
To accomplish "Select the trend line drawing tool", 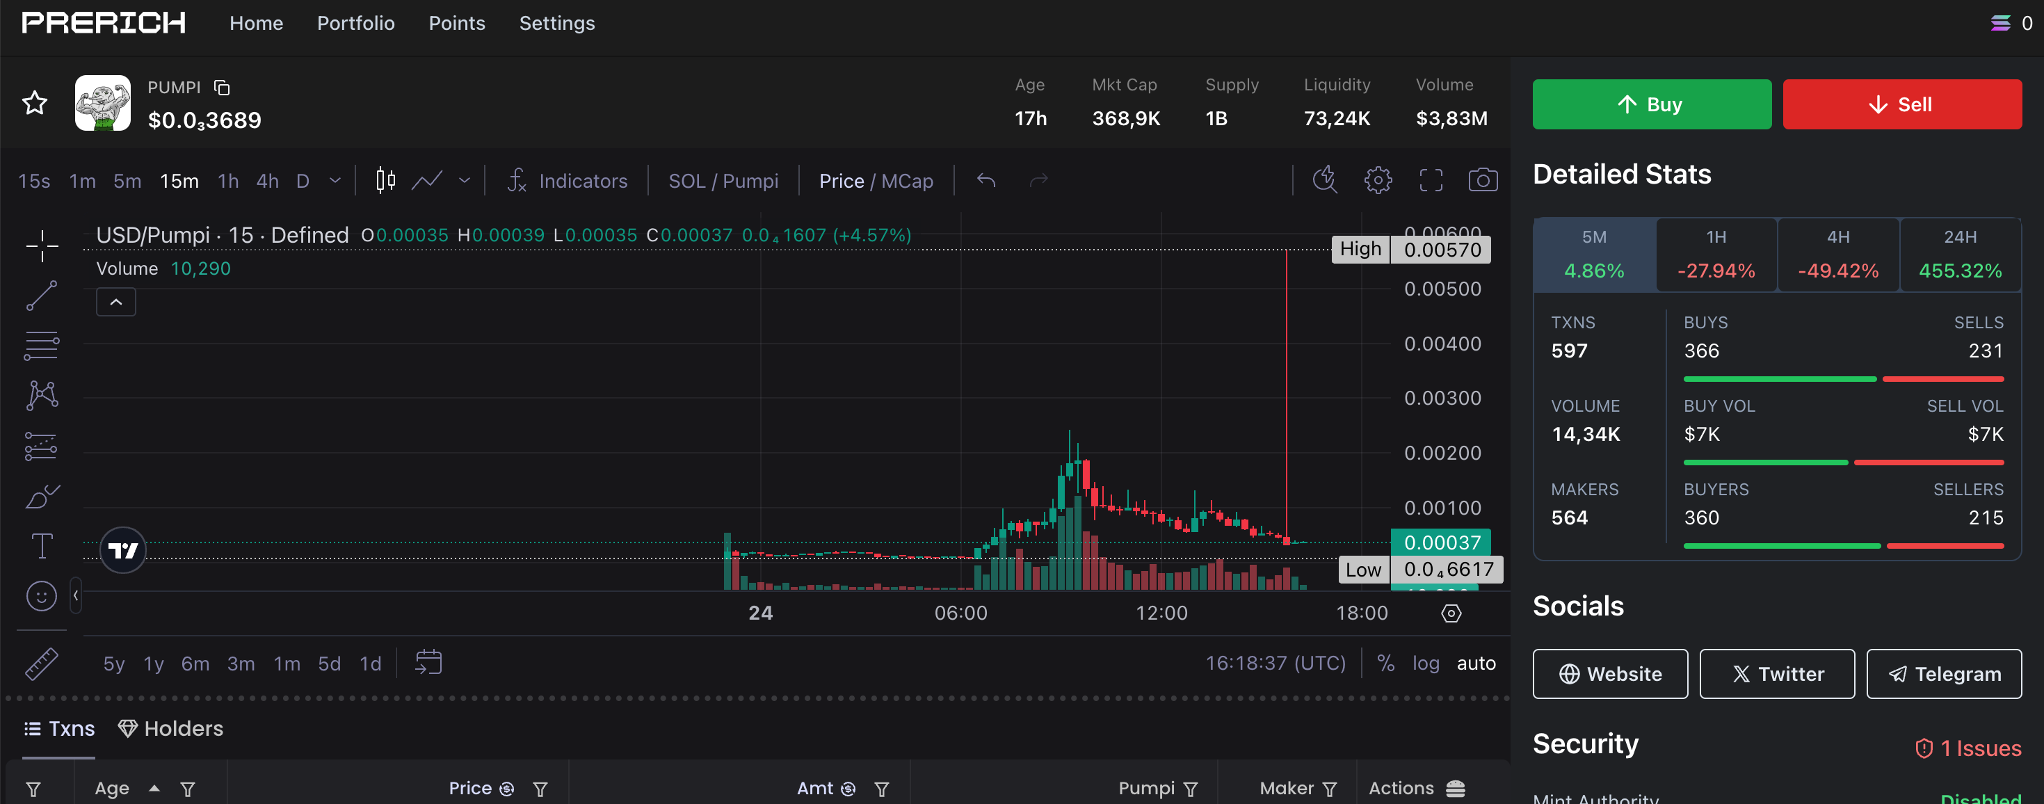I will 41,296.
